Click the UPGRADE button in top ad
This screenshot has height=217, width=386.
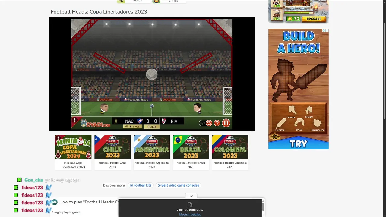(314, 19)
